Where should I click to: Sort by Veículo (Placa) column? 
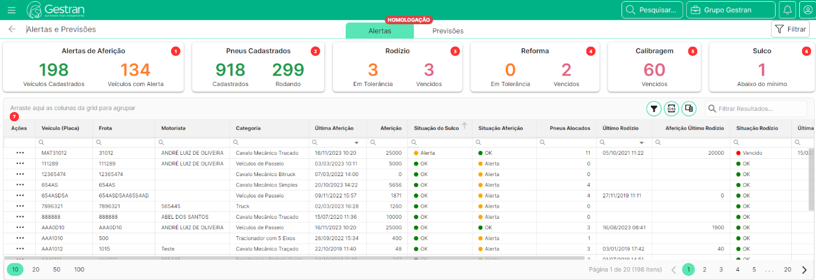[60, 128]
